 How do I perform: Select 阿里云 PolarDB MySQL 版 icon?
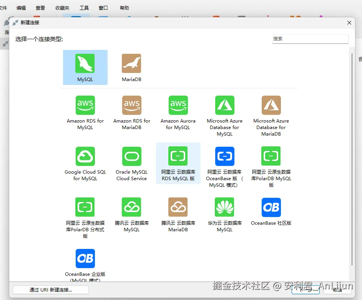tap(271, 156)
